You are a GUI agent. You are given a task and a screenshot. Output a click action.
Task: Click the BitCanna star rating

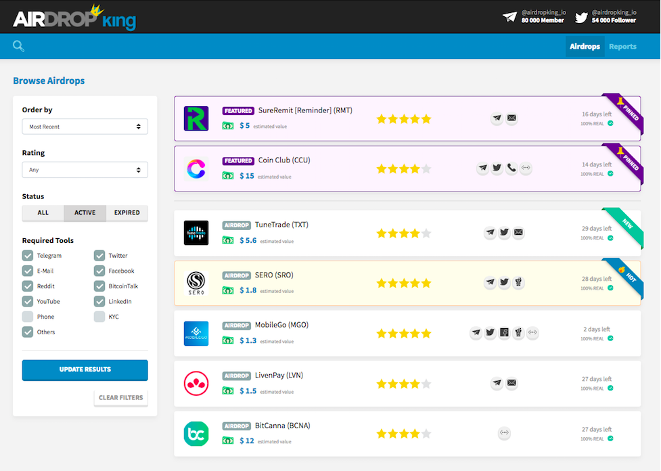point(404,434)
